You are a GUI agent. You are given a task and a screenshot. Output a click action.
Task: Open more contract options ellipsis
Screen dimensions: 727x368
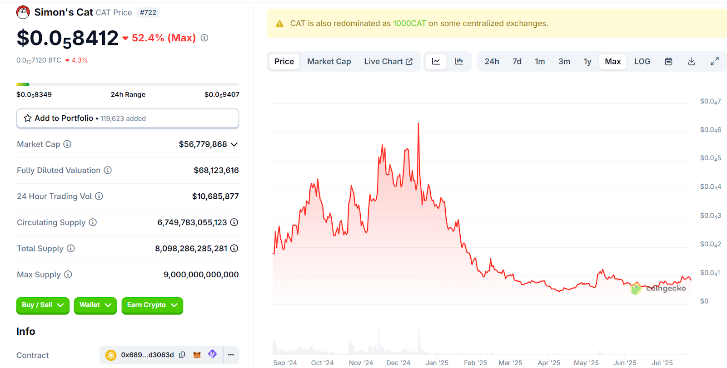point(231,355)
